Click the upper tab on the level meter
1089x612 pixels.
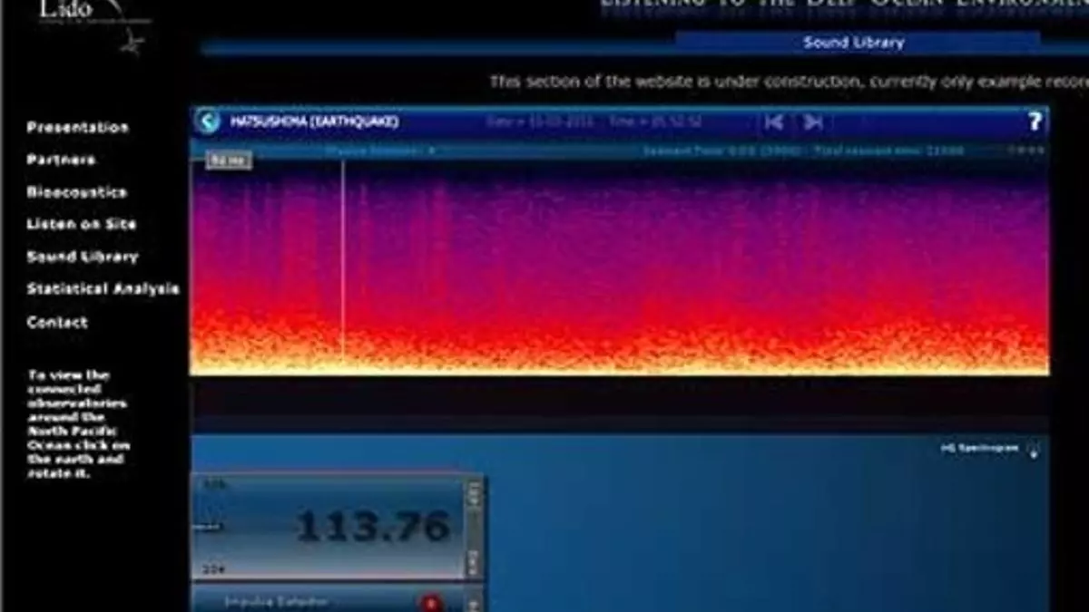(474, 494)
